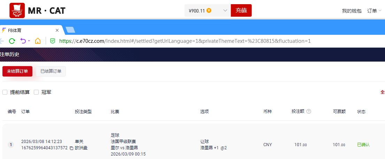This screenshot has height=159, width=385.
Task: Click the 单关 bet type text
Action: click(79, 142)
